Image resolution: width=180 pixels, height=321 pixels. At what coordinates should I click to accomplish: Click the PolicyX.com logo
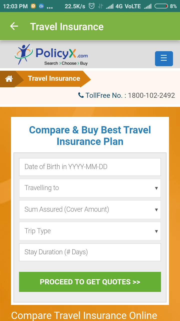click(x=51, y=54)
